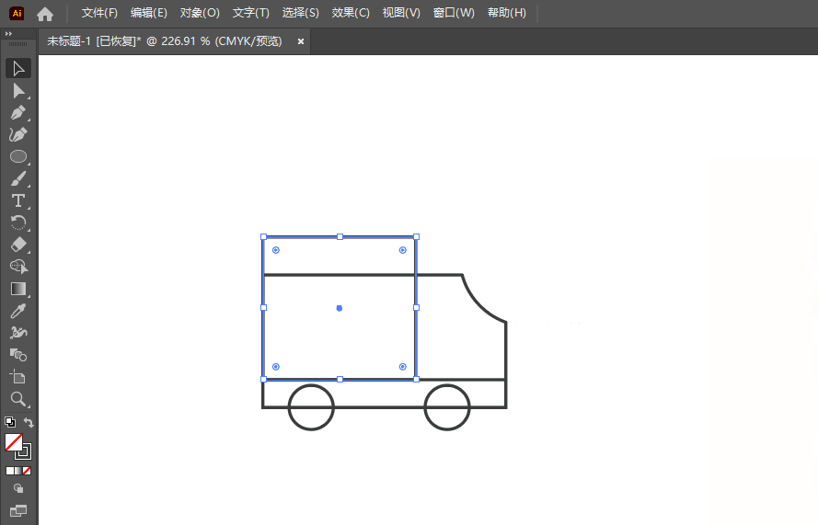
Task: Reset to default fill and stroke
Action: (x=10, y=422)
